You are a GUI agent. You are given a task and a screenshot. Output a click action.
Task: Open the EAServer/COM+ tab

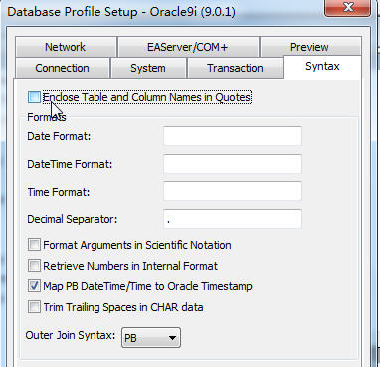point(188,47)
